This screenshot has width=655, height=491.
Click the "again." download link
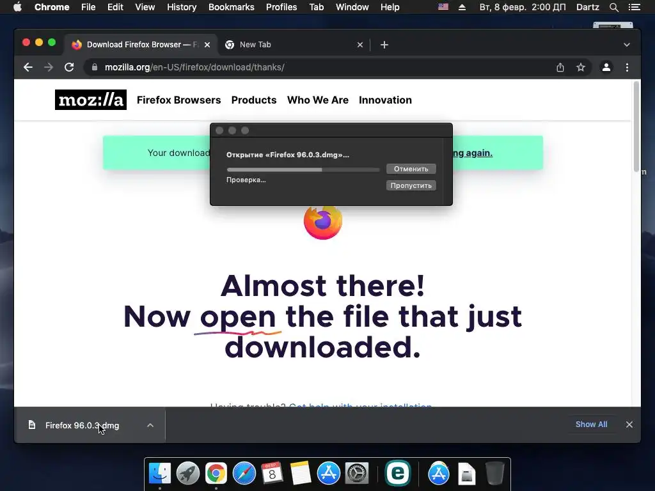click(x=478, y=153)
